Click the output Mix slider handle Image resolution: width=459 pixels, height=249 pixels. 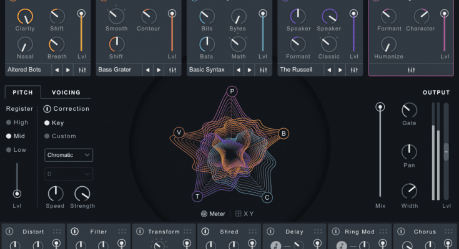click(380, 108)
